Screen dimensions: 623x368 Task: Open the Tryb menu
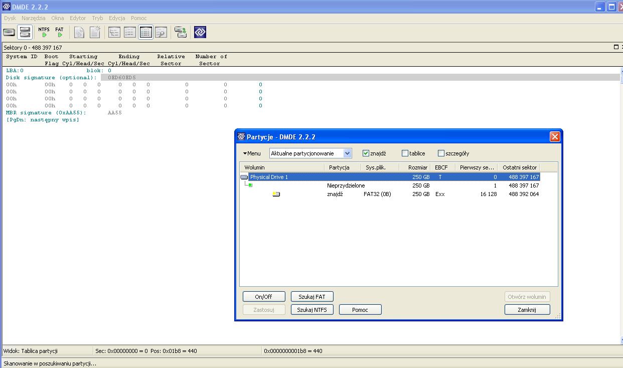coord(97,18)
